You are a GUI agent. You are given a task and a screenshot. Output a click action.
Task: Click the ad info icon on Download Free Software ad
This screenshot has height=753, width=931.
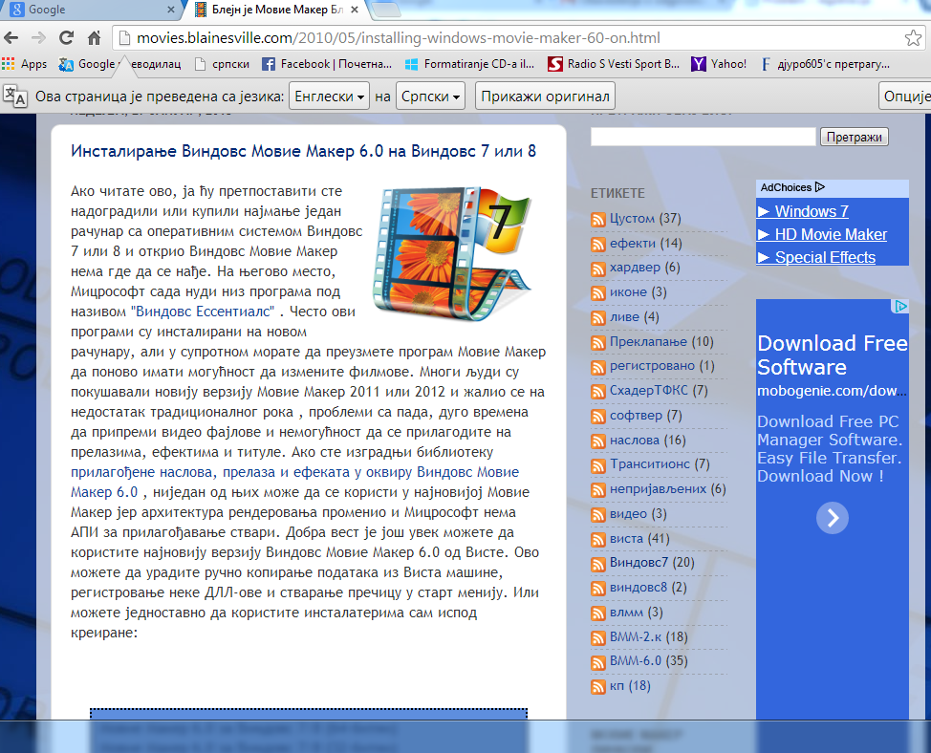click(900, 306)
